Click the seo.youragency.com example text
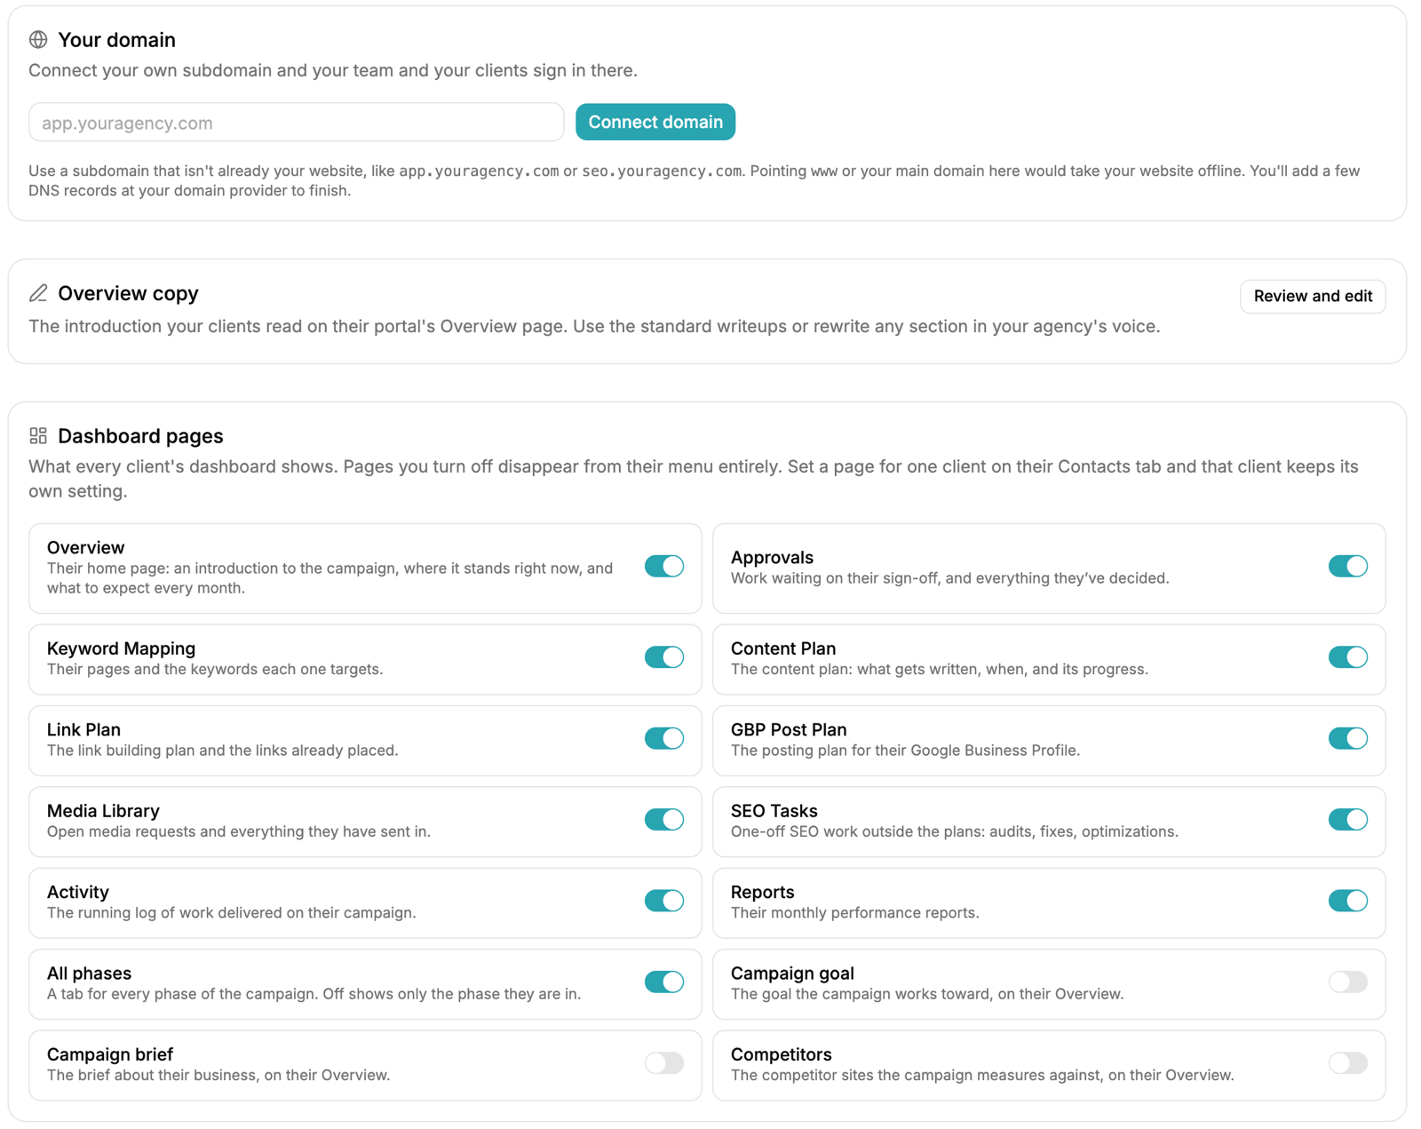Viewport: 1421px width, 1129px height. 662,171
